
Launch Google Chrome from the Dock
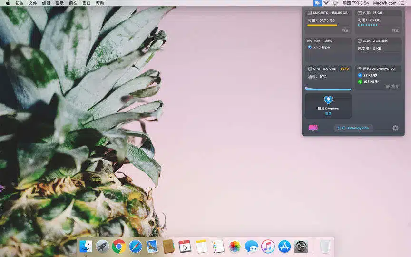[x=118, y=246]
